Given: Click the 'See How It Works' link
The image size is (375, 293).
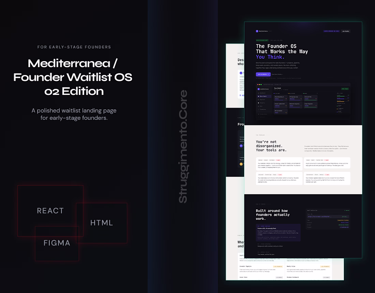Looking at the screenshot, I should pyautogui.click(x=277, y=74).
